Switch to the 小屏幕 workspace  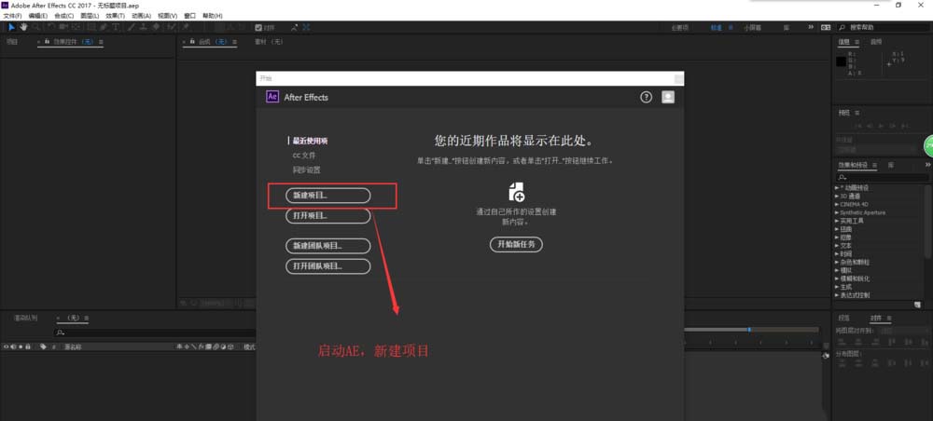(x=752, y=27)
